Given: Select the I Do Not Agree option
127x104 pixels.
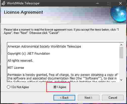Looking at the screenshot, I should (8, 87).
